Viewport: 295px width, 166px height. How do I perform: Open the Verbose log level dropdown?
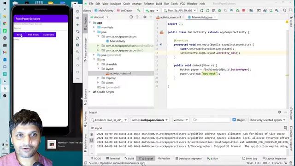pos(181,120)
